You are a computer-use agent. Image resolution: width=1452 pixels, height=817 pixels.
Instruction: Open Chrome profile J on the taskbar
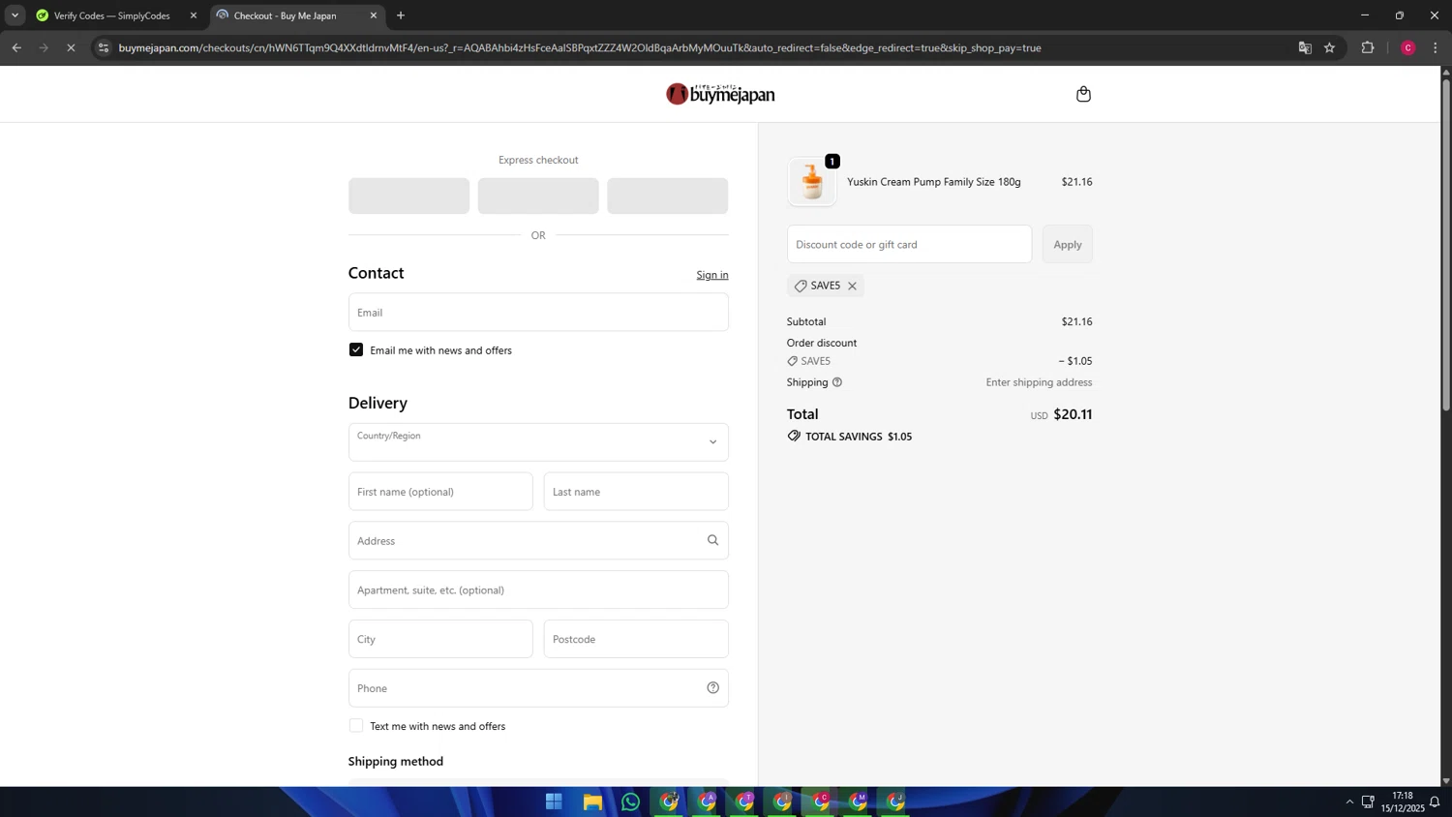pos(896,802)
